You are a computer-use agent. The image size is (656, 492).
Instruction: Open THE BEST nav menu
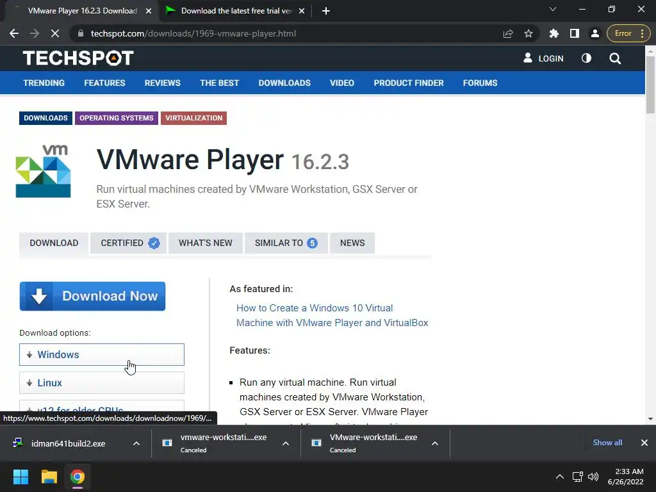(219, 83)
